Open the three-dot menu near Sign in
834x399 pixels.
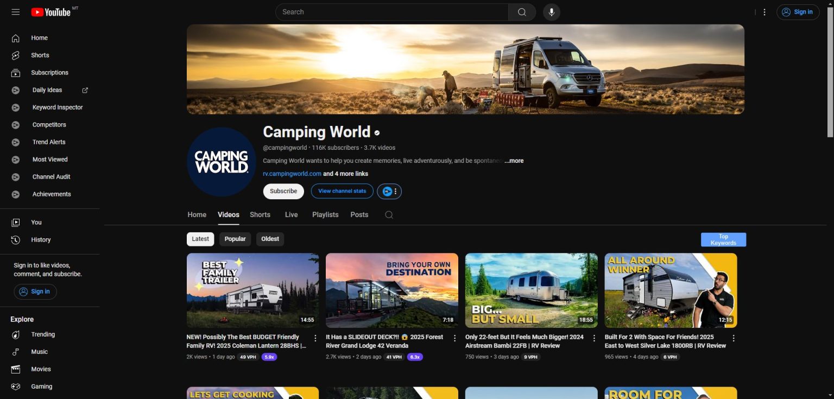[764, 11]
